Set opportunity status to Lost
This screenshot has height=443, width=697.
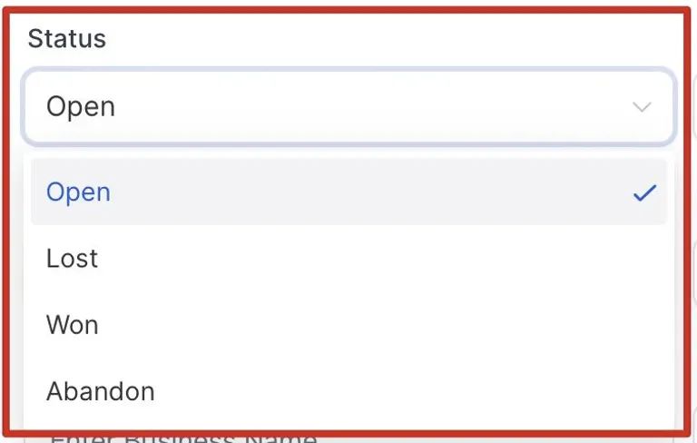(x=348, y=258)
